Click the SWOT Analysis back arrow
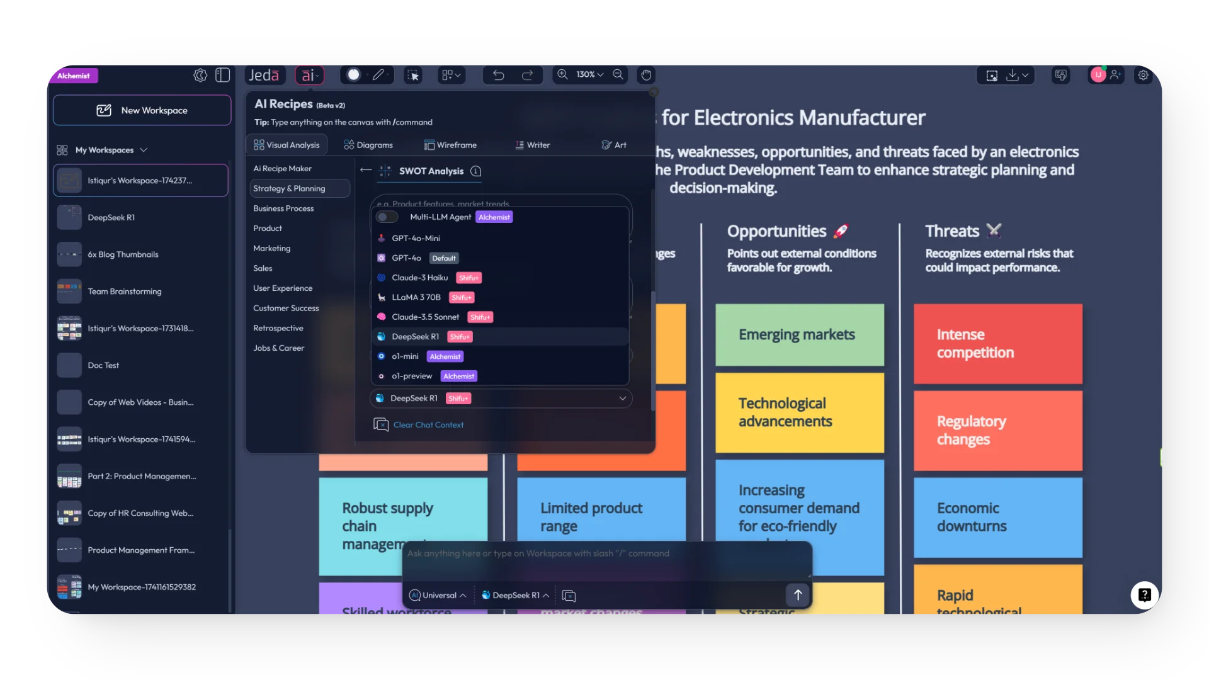 [x=365, y=170]
